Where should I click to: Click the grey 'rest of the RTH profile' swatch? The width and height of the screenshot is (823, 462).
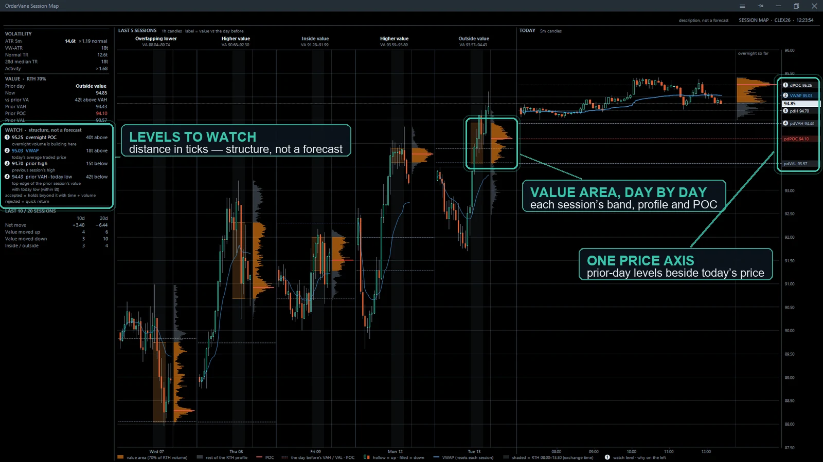pos(200,457)
